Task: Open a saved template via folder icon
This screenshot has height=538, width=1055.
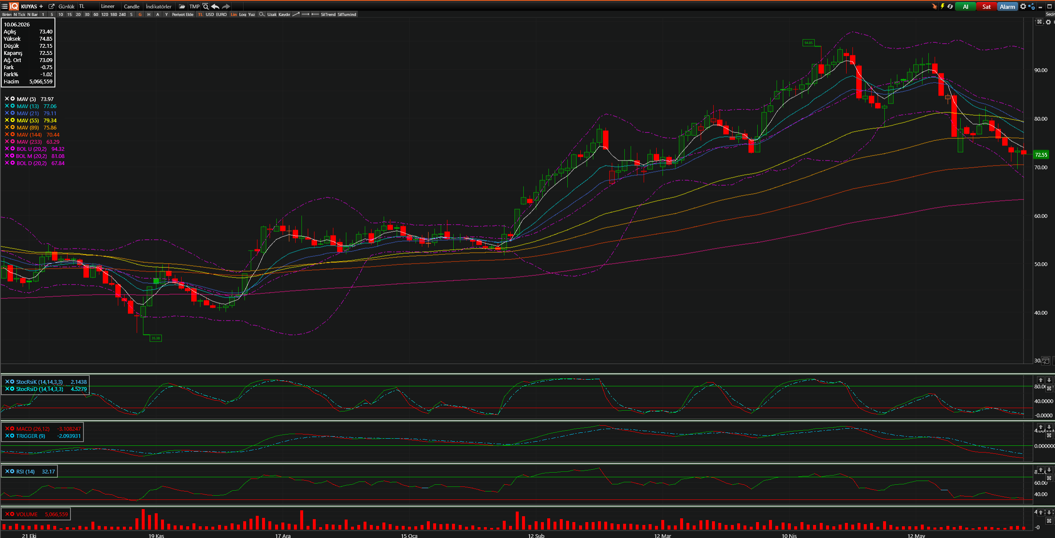Action: pyautogui.click(x=182, y=6)
